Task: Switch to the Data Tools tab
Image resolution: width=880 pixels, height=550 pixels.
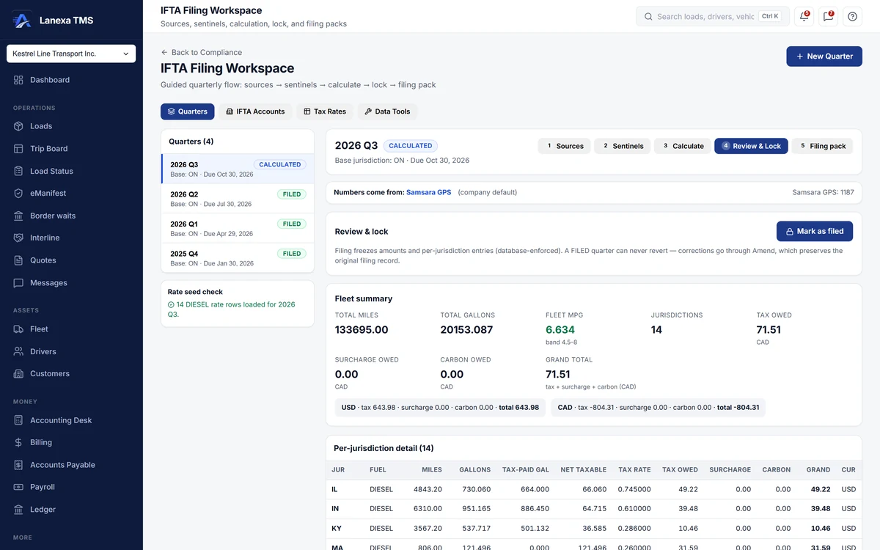Action: pos(387,111)
